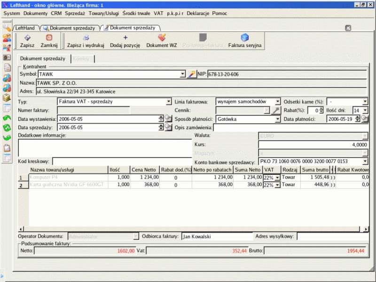The width and height of the screenshot is (376, 282).
Task: Click the Zapisz i wydrukuj printer icon
Action: pos(86,38)
